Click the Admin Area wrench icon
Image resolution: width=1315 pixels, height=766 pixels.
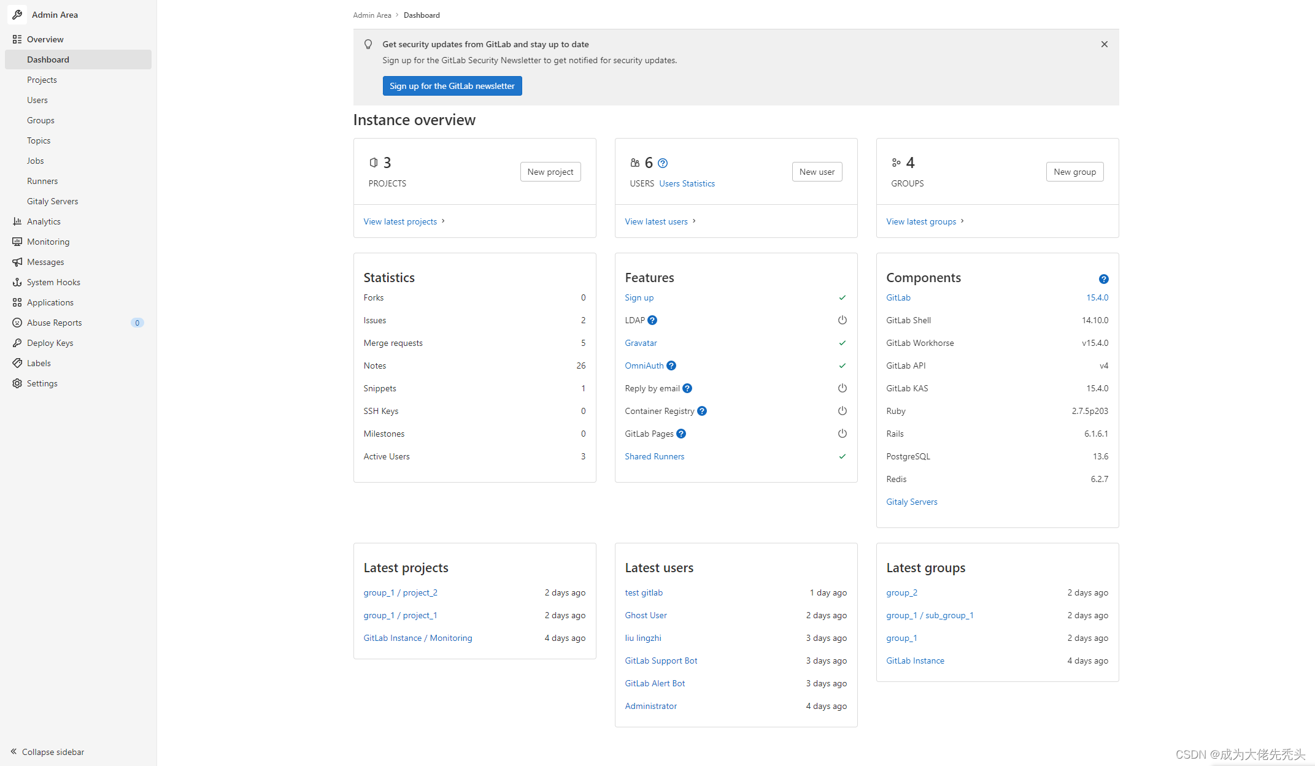point(17,15)
